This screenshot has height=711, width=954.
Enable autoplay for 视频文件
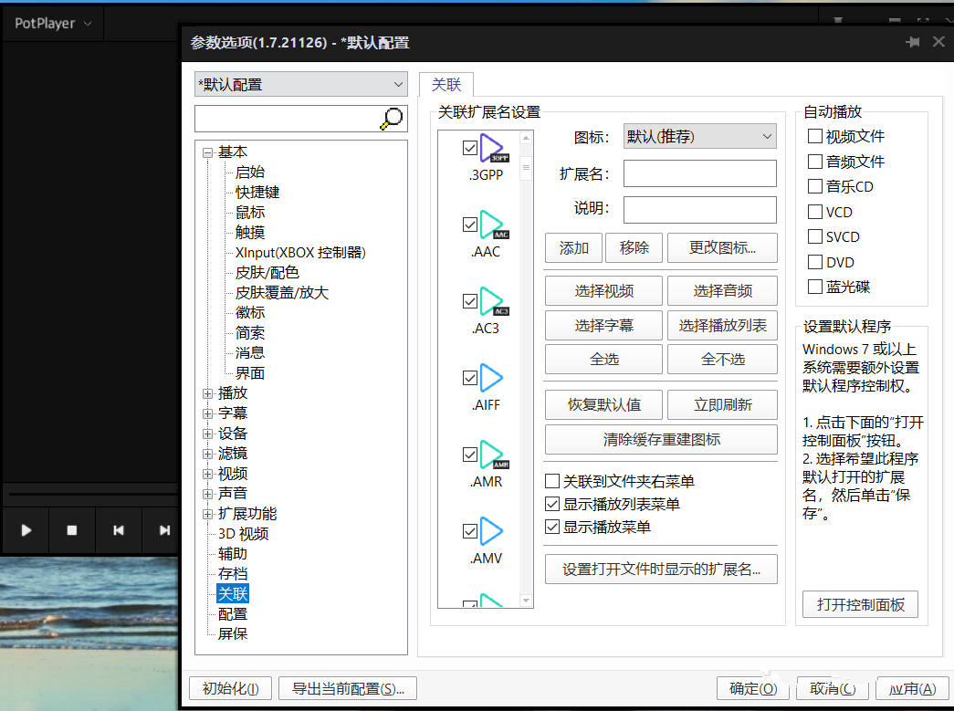[814, 136]
